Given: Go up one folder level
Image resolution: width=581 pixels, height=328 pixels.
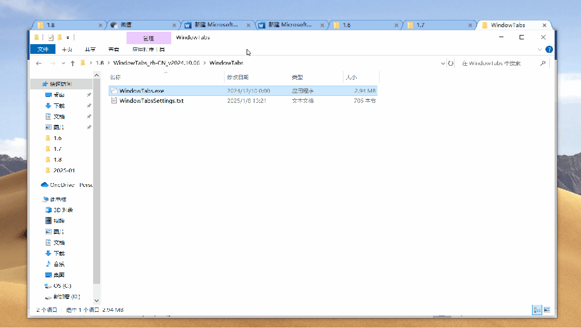Looking at the screenshot, I should point(73,64).
